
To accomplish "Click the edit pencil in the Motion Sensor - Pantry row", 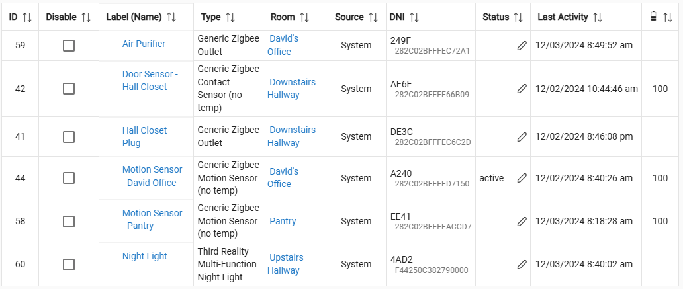I will [522, 221].
